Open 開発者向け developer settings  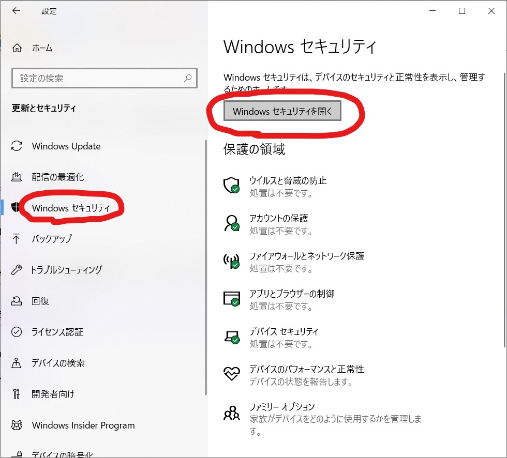click(53, 394)
